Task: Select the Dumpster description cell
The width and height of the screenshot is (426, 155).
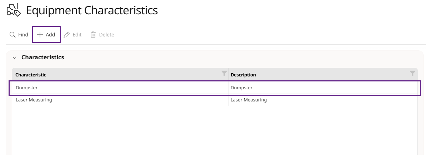Action: coord(323,88)
